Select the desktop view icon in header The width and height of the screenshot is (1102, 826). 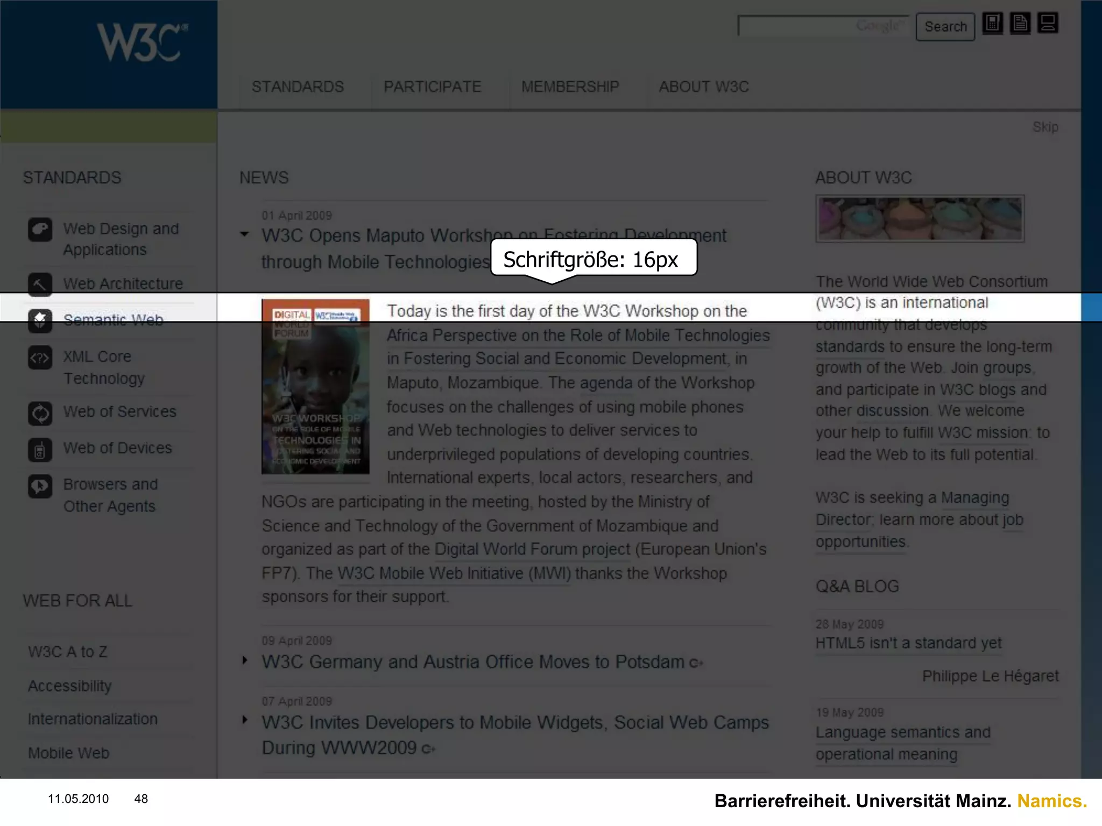[1048, 24]
